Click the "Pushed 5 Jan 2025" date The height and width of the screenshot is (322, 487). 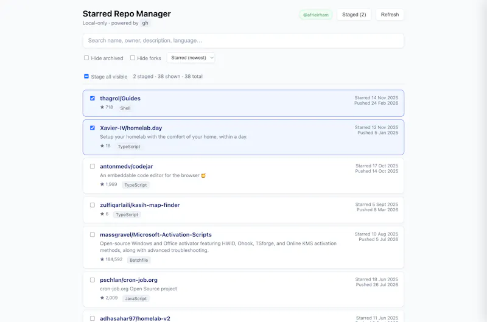pos(377,133)
